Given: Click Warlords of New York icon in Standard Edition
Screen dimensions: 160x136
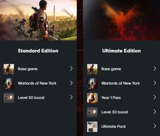Looking at the screenshot, I should (9, 84).
